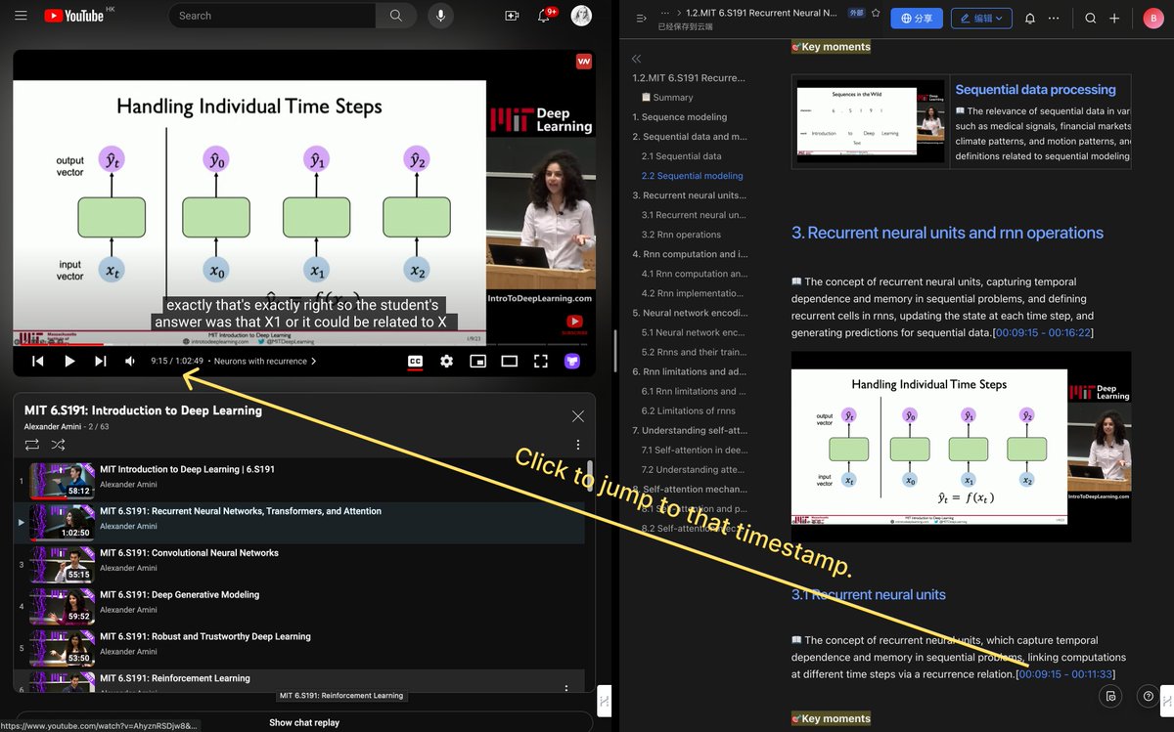Toggle theater mode on the player
Viewport: 1174px width, 732px height.
coord(509,361)
